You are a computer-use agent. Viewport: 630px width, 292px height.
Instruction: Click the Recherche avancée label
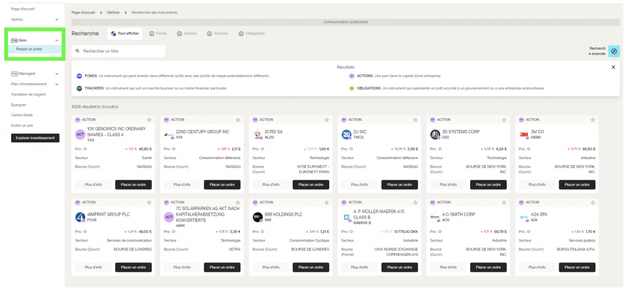tap(597, 51)
